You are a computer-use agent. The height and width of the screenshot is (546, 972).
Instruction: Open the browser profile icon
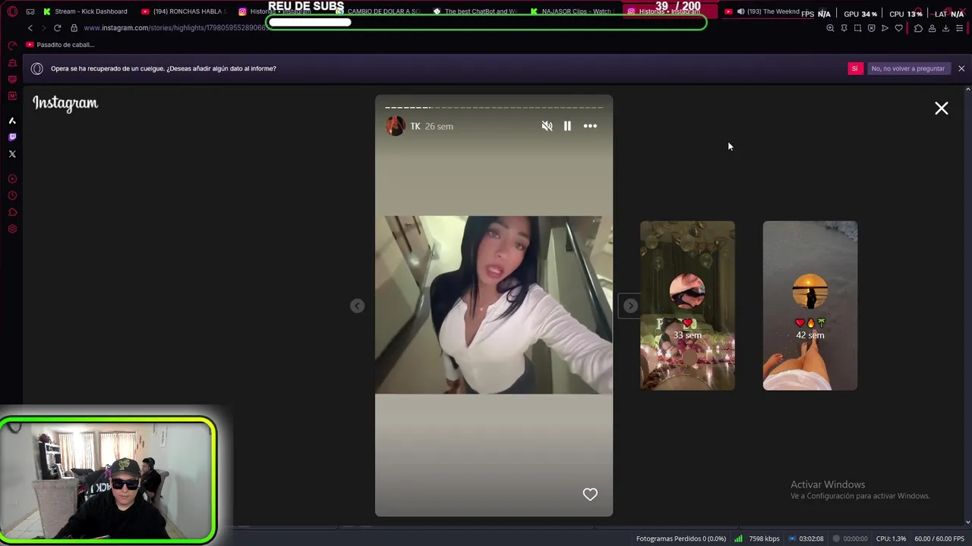pyautogui.click(x=932, y=28)
